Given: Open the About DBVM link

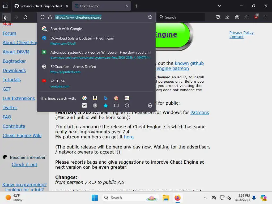Looking at the screenshot, I should click(x=16, y=52).
